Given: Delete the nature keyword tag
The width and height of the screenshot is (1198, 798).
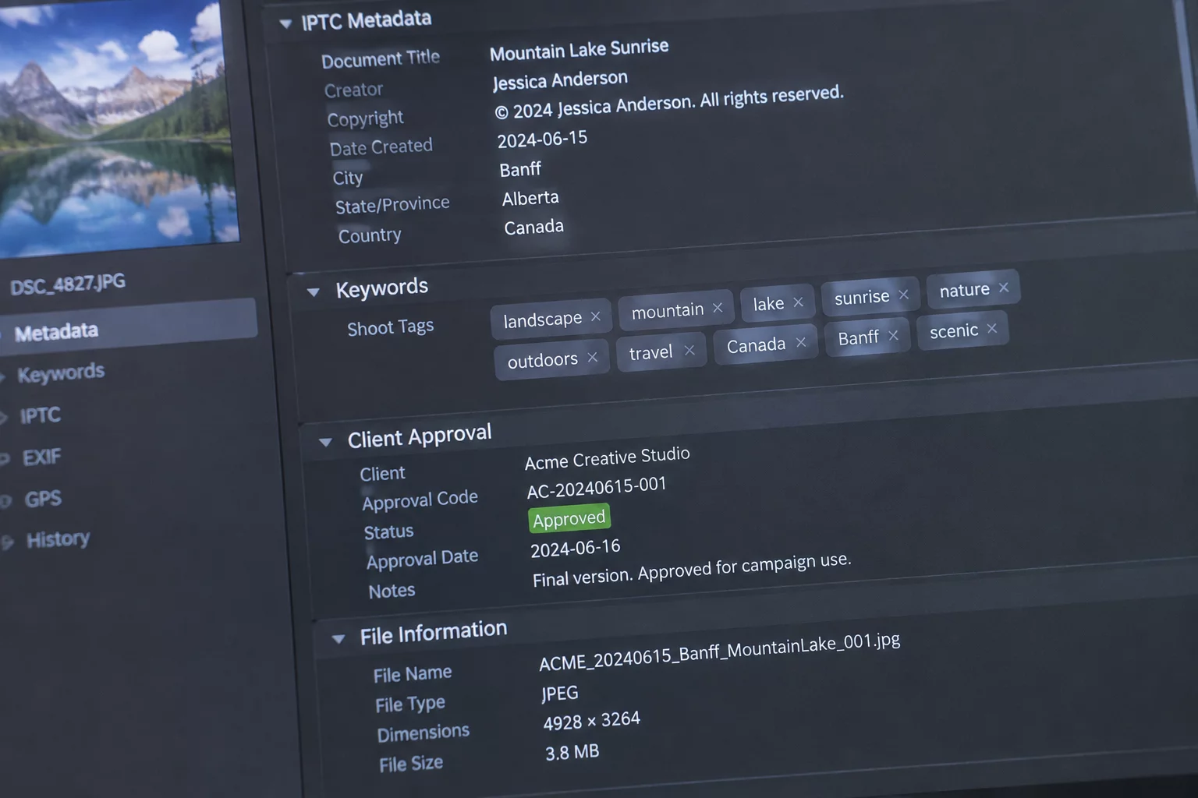Looking at the screenshot, I should [x=1004, y=288].
